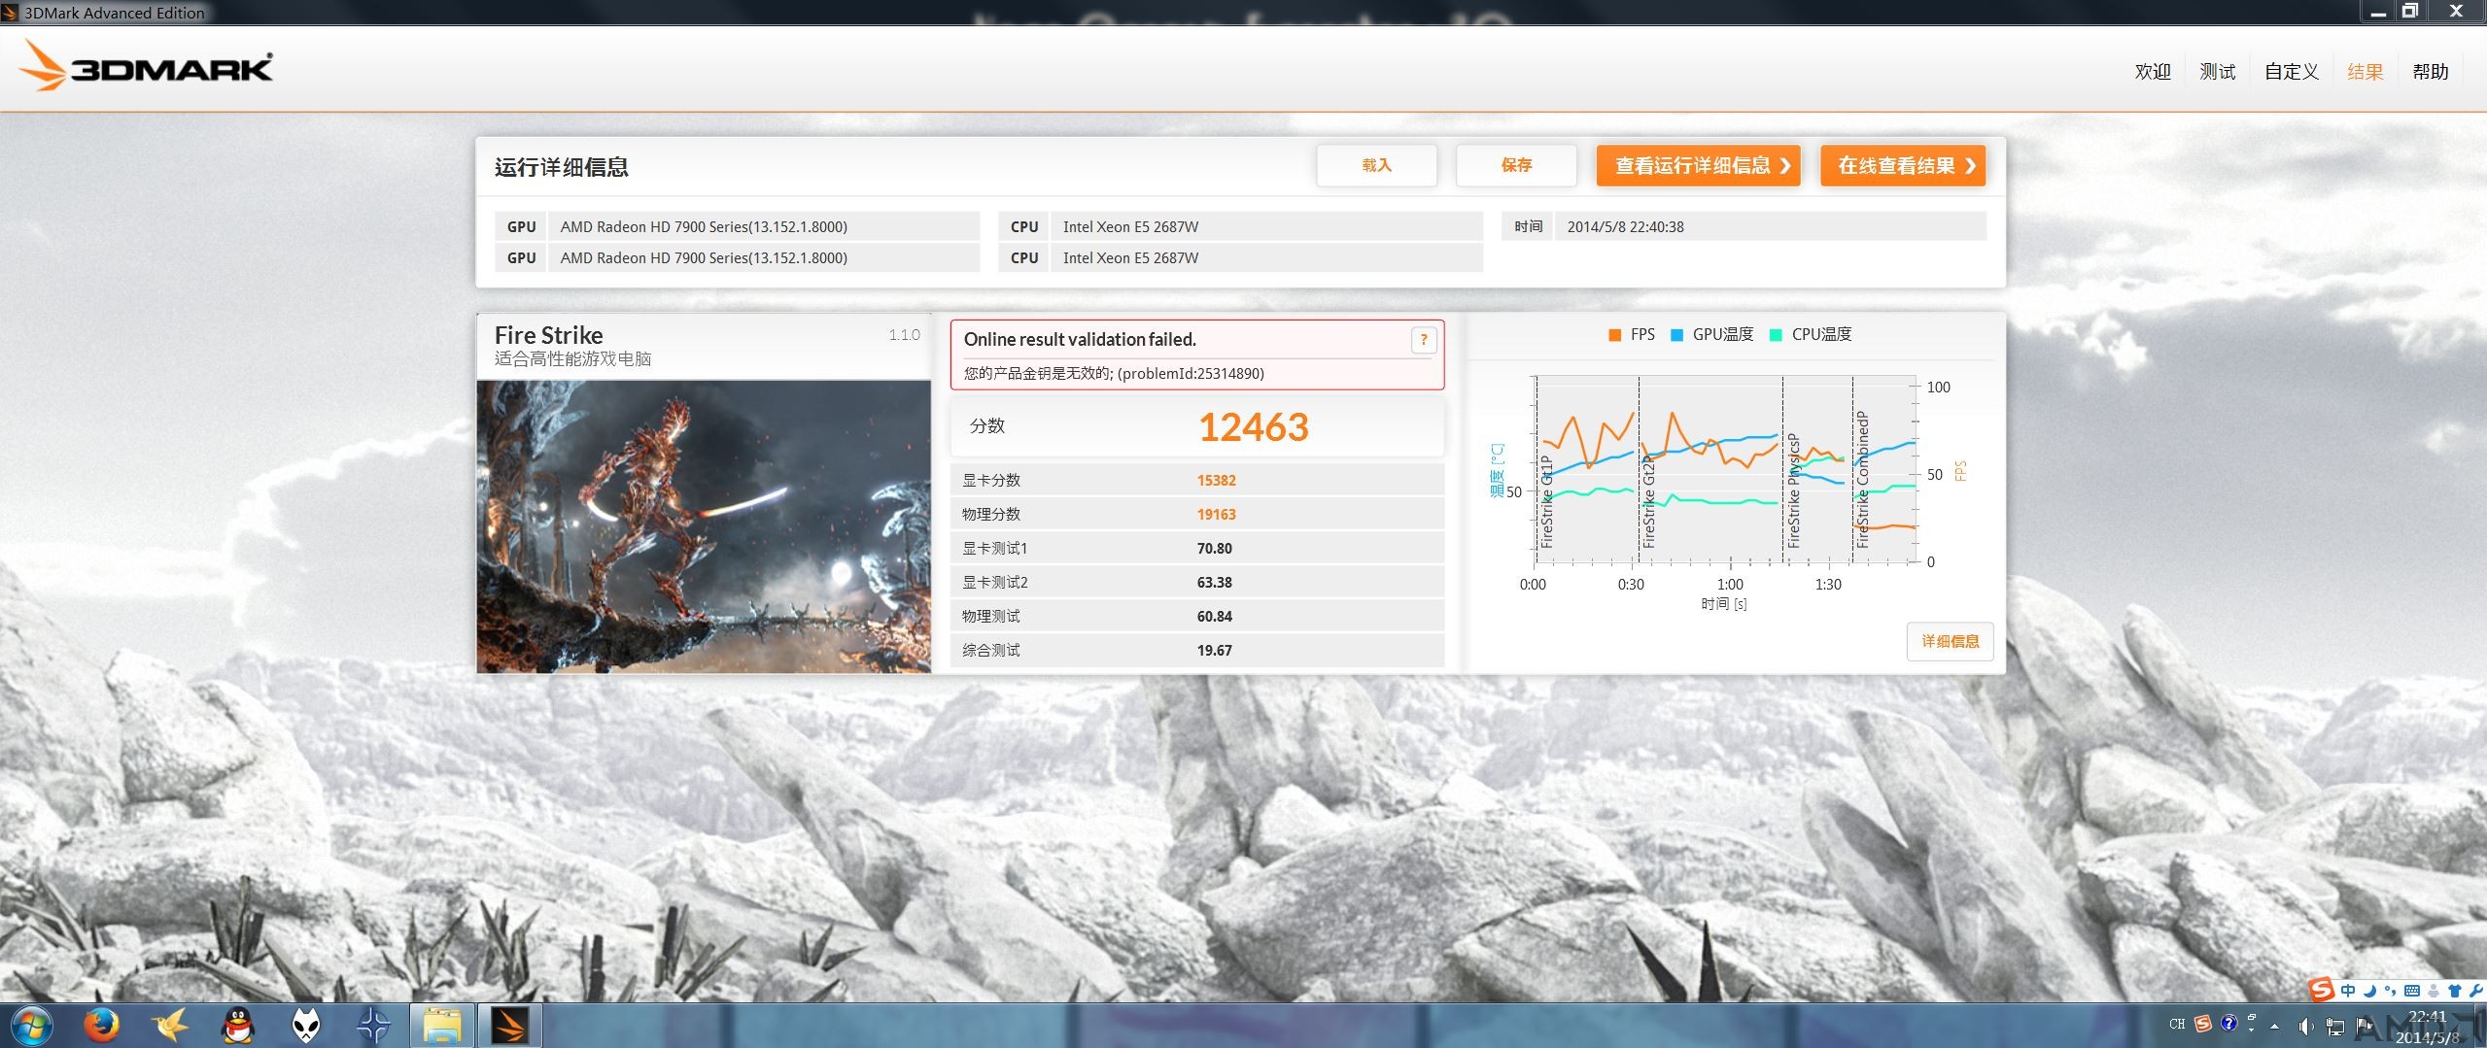Click second GPU AMD Radeon HD 7900 field
The image size is (2487, 1048).
[764, 257]
